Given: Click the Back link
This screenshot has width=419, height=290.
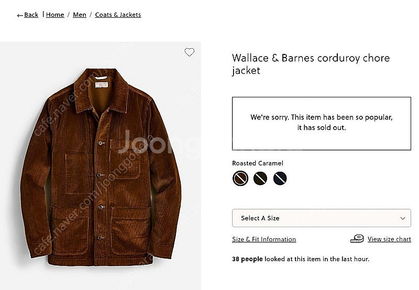Looking at the screenshot, I should pyautogui.click(x=31, y=15).
